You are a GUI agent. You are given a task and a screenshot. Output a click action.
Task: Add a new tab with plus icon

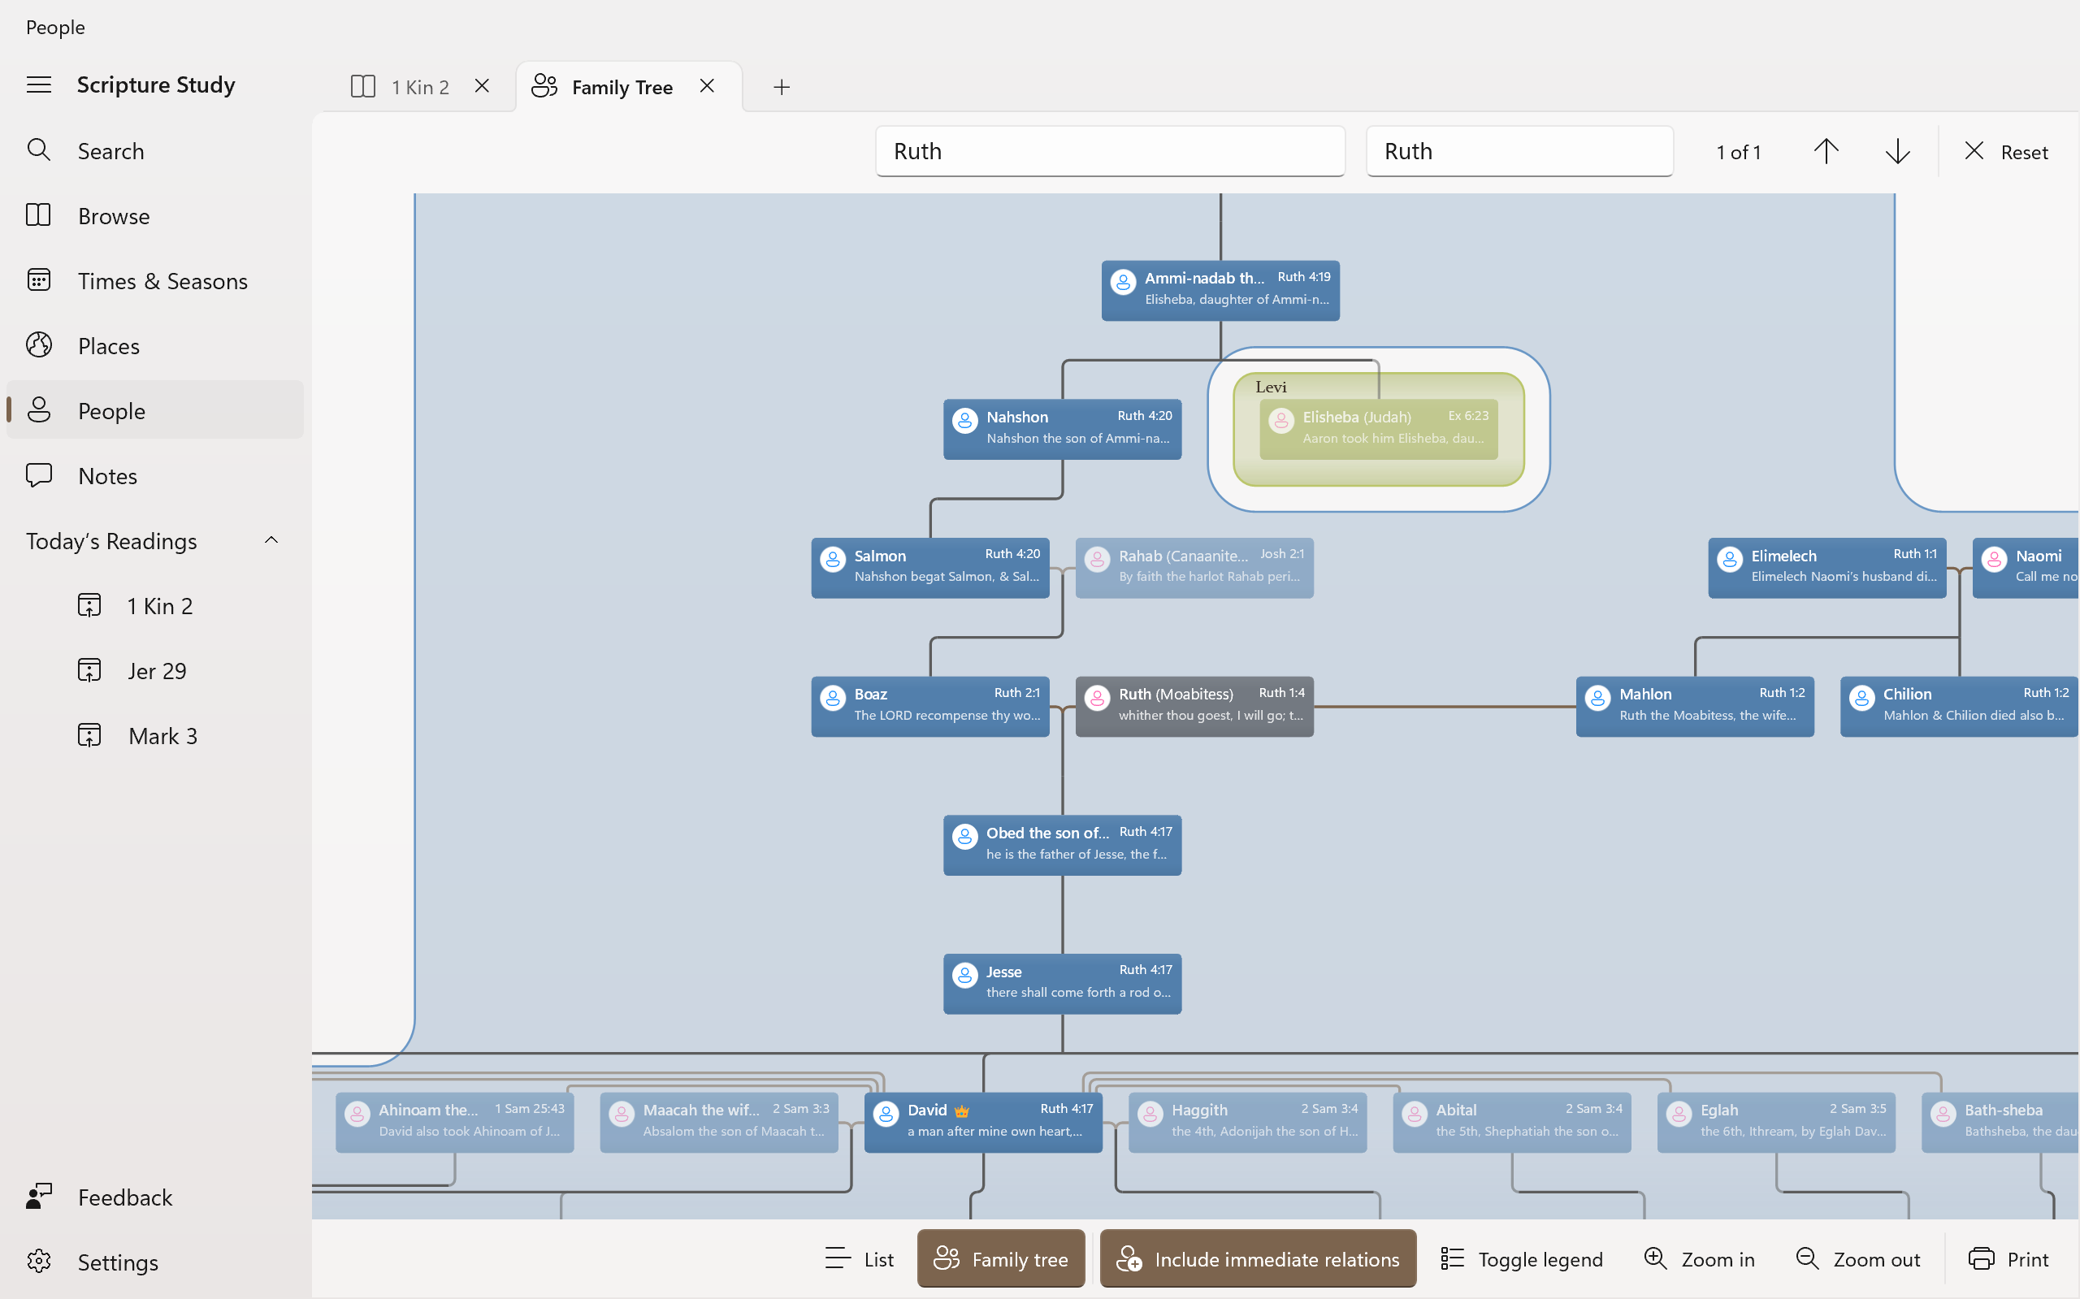[781, 87]
